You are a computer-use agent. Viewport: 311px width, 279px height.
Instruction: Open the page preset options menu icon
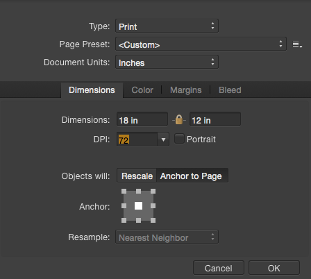pos(297,44)
